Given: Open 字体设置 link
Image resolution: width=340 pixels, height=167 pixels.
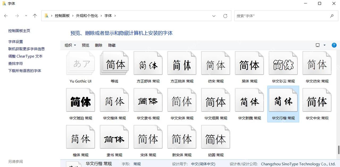Looking at the screenshot, I should point(15,42).
